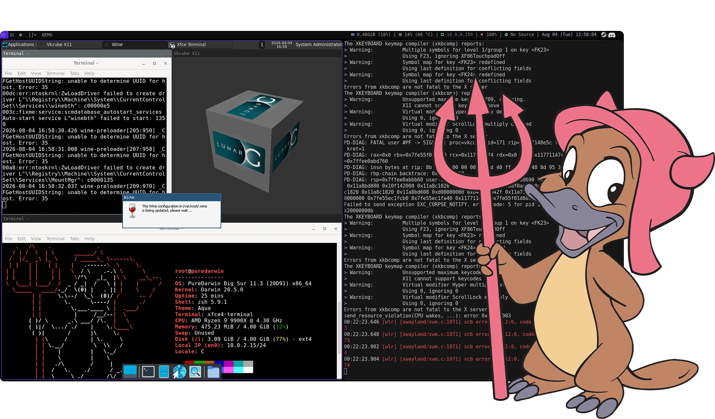The height and width of the screenshot is (419, 715).
Task: Open the File Manager cabinet dock icon
Action: point(164,371)
